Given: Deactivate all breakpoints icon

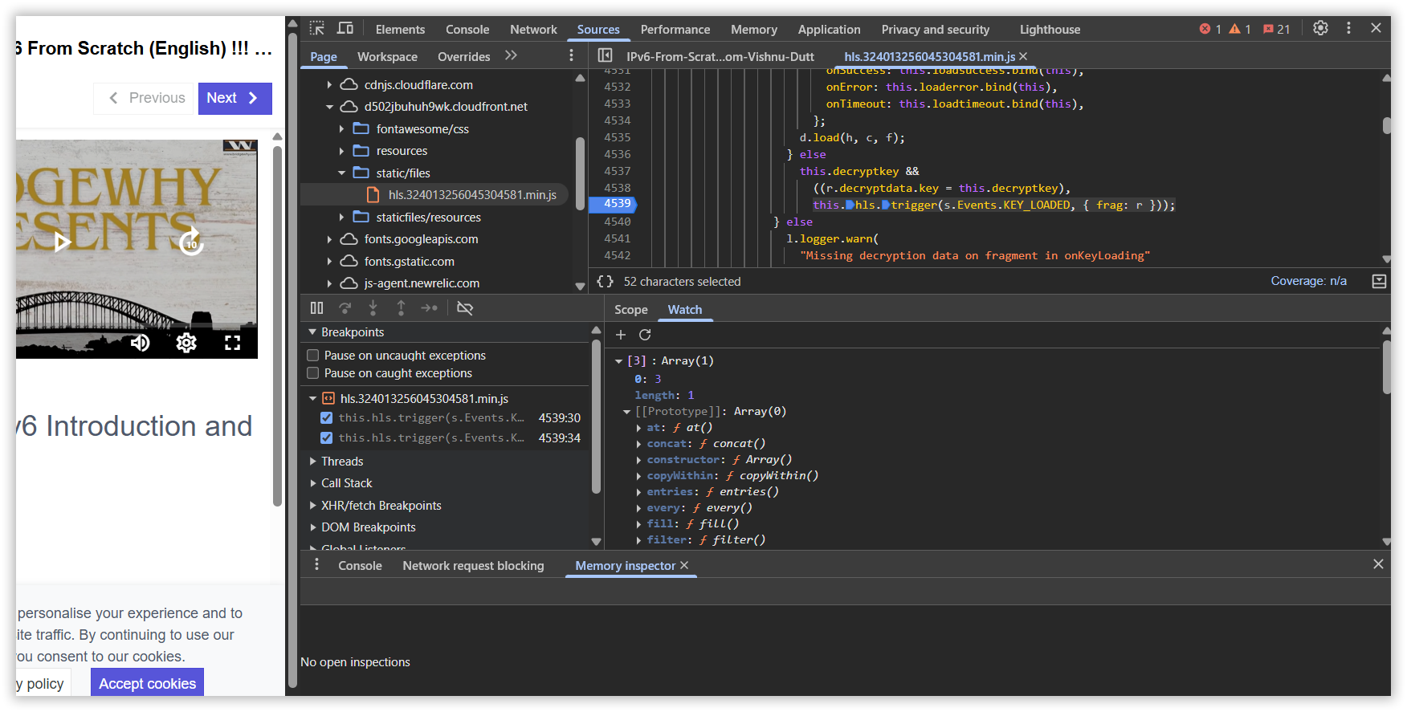Looking at the screenshot, I should pyautogui.click(x=465, y=308).
